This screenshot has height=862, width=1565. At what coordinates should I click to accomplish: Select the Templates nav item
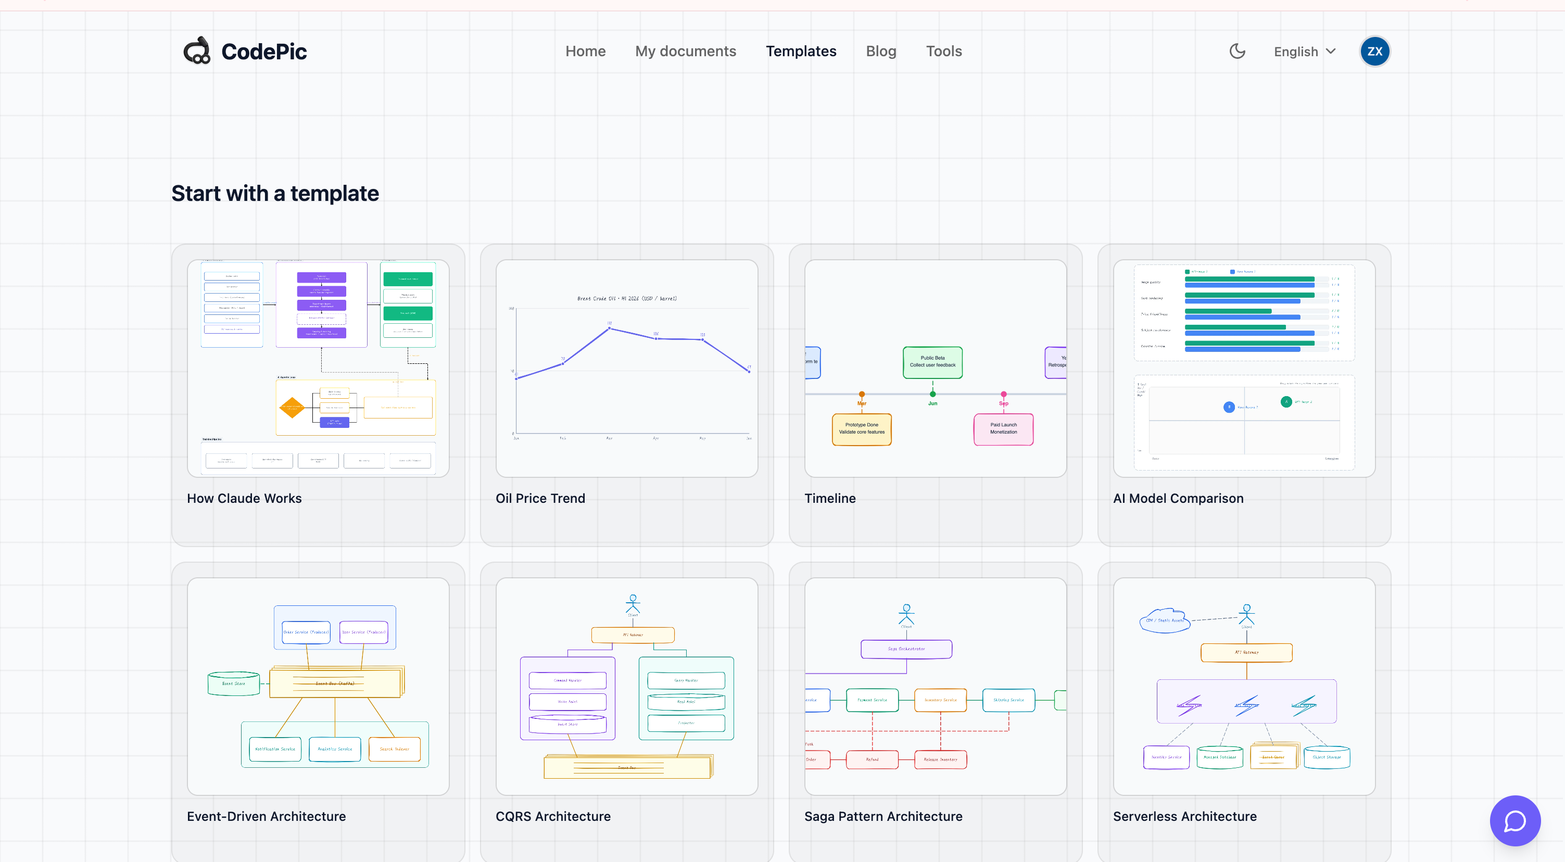pyautogui.click(x=801, y=51)
